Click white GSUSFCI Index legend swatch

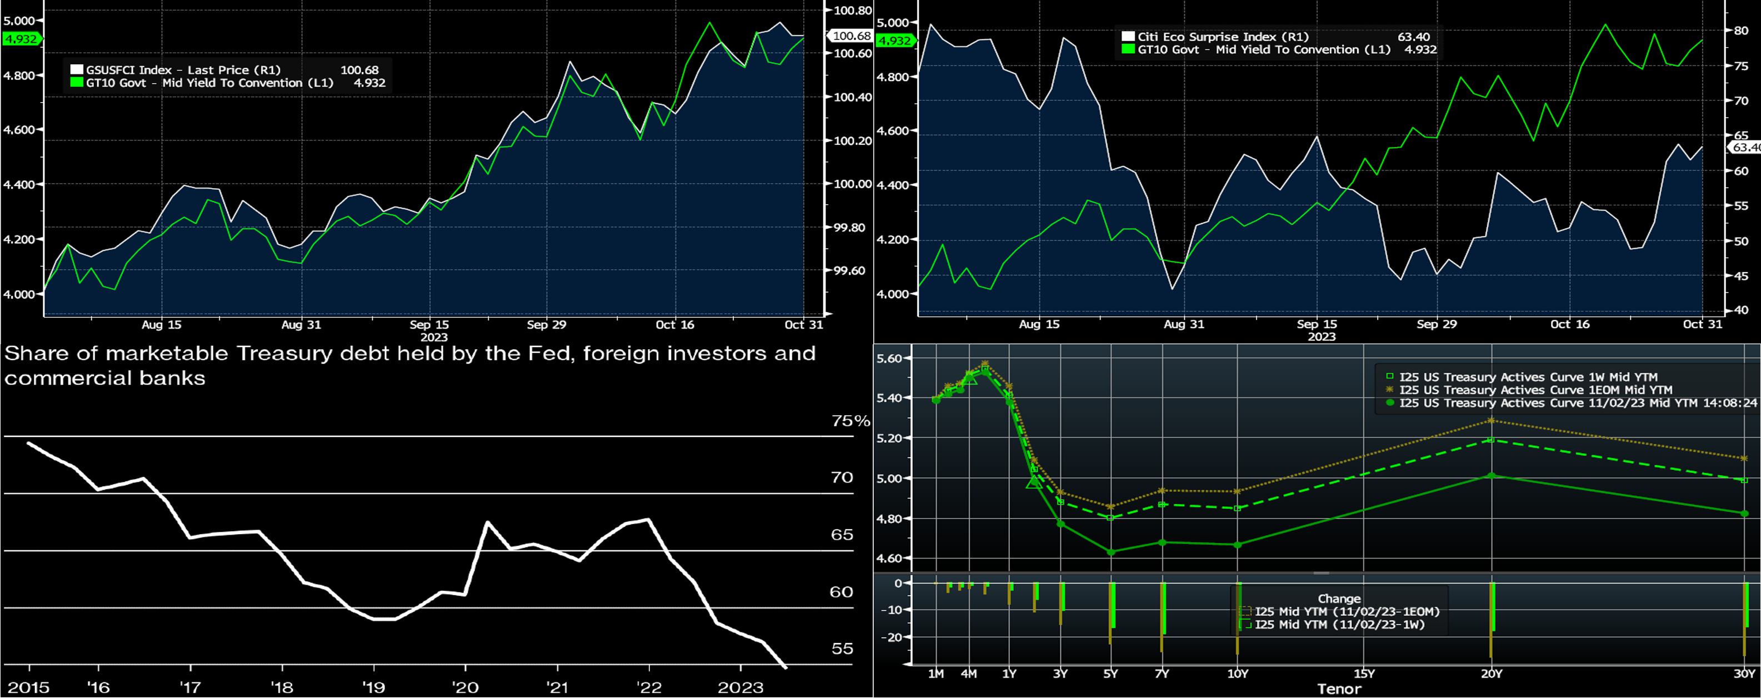(x=77, y=70)
